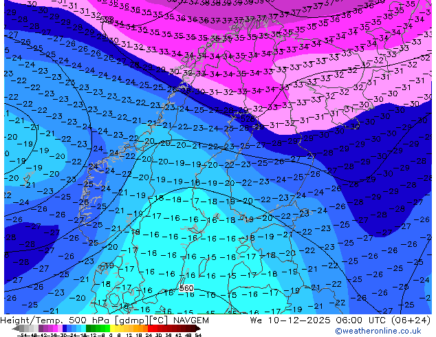
Task: Pick the yellow legend swatch at 0
Action: [x=113, y=328]
